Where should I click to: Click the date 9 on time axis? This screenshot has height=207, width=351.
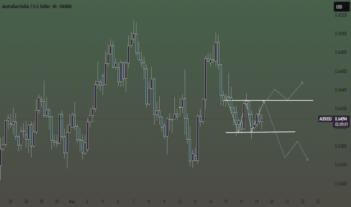(164, 202)
